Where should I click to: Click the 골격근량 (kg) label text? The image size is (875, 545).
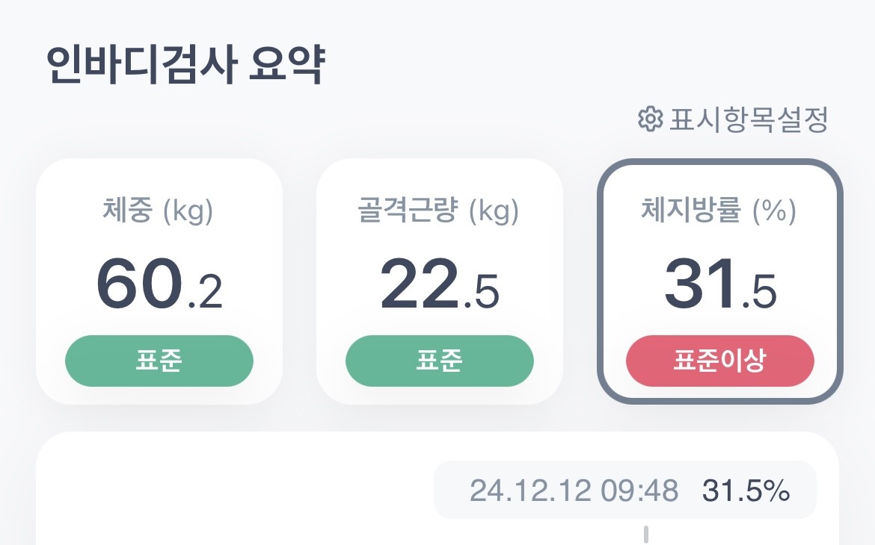tap(438, 211)
